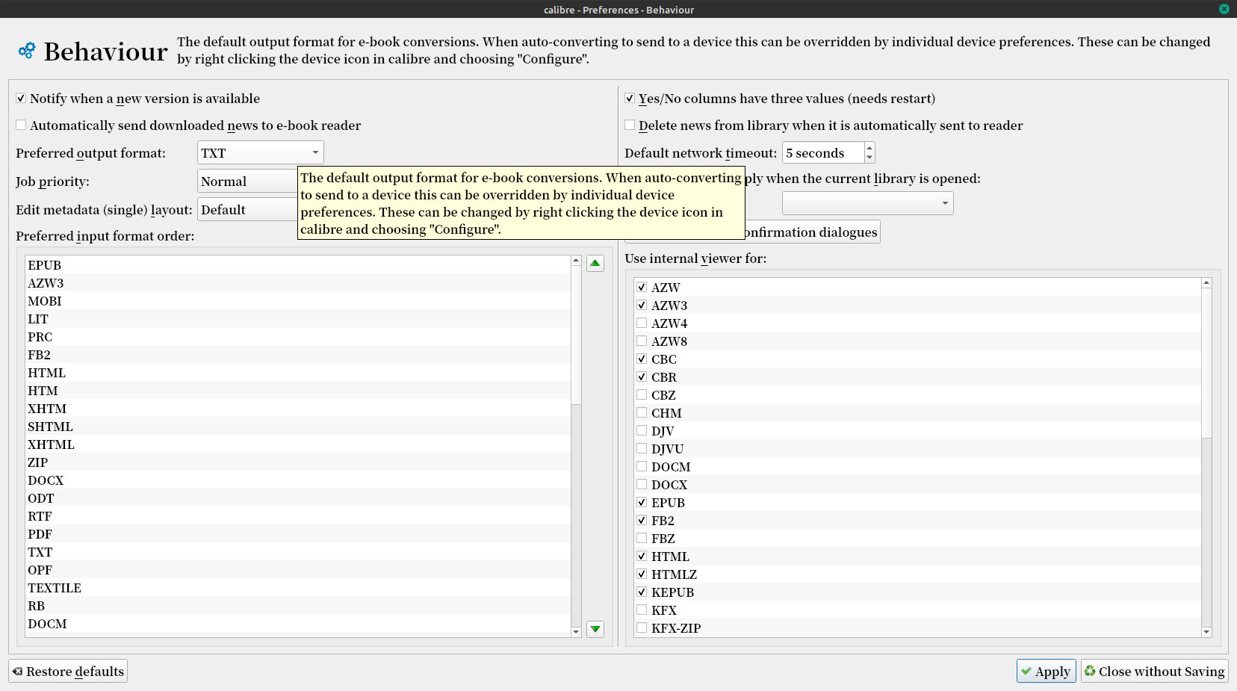This screenshot has width=1237, height=691.
Task: Close the Preferences window with the title bar button
Action: (x=1224, y=9)
